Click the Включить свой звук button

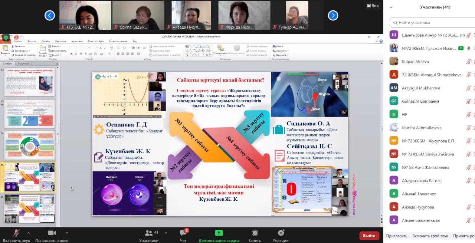click(x=430, y=236)
